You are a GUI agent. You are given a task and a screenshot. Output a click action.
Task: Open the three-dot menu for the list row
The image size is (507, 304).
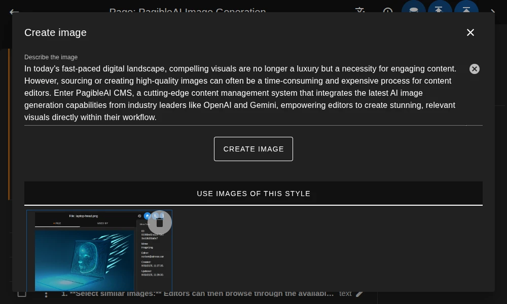[x=46, y=294]
